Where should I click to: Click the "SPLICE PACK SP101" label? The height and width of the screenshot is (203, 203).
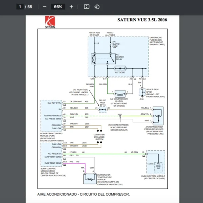[152, 91]
